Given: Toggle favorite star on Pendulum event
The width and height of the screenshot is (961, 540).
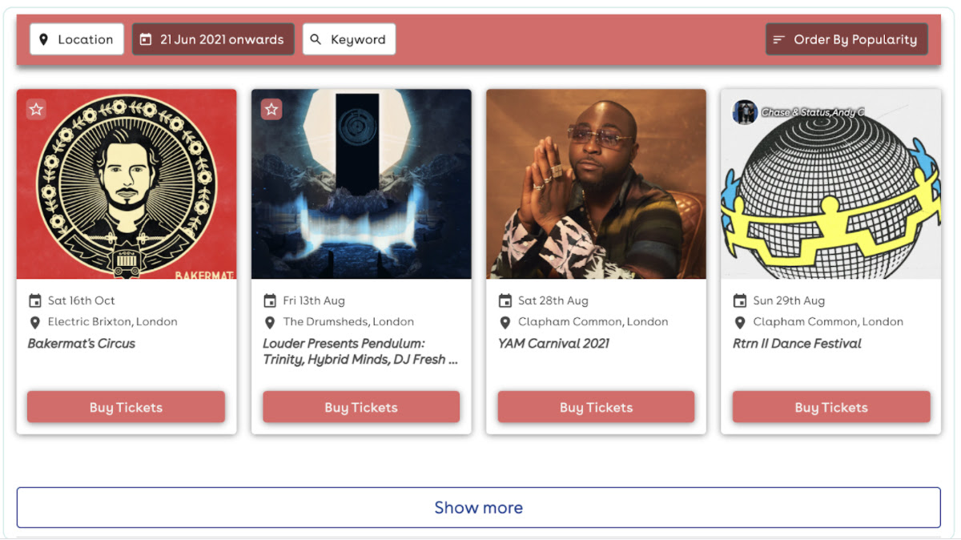Looking at the screenshot, I should 271,109.
